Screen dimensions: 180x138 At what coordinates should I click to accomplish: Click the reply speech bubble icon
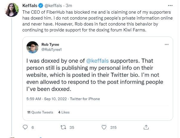[25, 127]
